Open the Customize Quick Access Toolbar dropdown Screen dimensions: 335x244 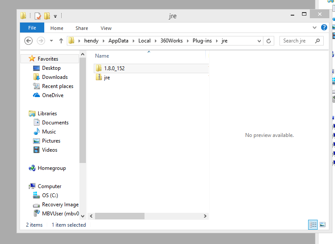tap(56, 16)
